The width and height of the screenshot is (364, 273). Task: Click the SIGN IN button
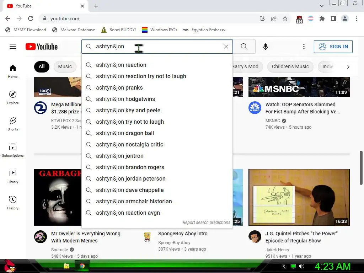(x=333, y=47)
